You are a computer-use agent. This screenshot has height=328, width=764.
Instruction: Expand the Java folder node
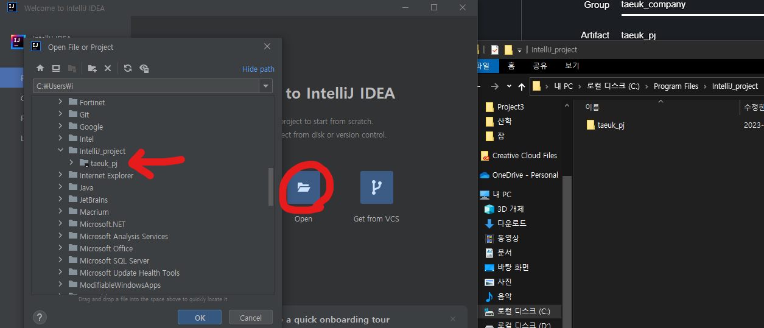pyautogui.click(x=60, y=187)
